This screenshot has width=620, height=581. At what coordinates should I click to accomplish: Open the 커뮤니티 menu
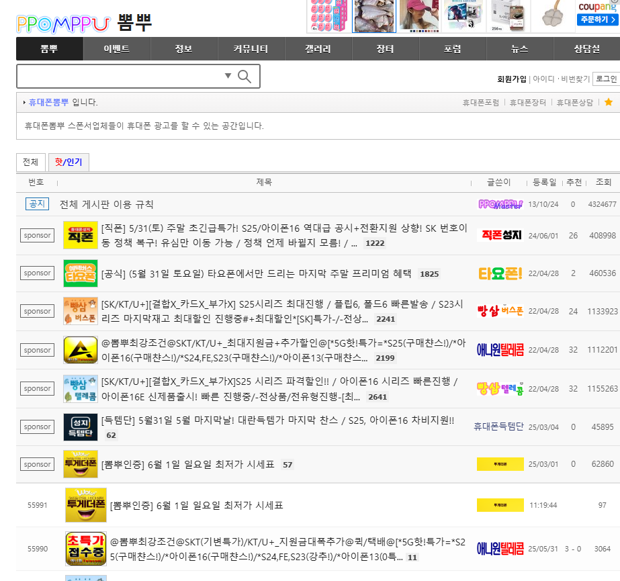click(x=251, y=48)
